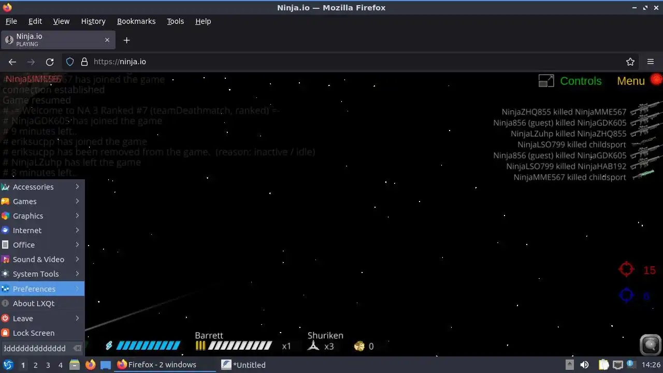Image resolution: width=663 pixels, height=373 pixels.
Task: Reload the Ninja.io page
Action: [50, 62]
